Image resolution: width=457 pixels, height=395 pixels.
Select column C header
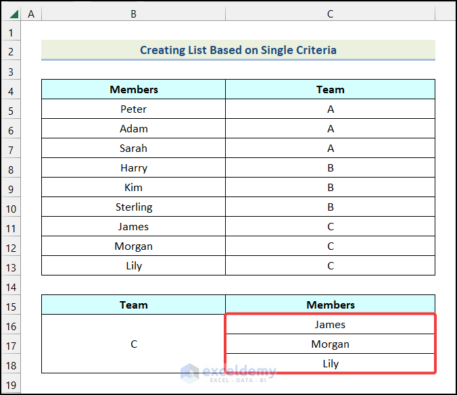click(x=330, y=14)
